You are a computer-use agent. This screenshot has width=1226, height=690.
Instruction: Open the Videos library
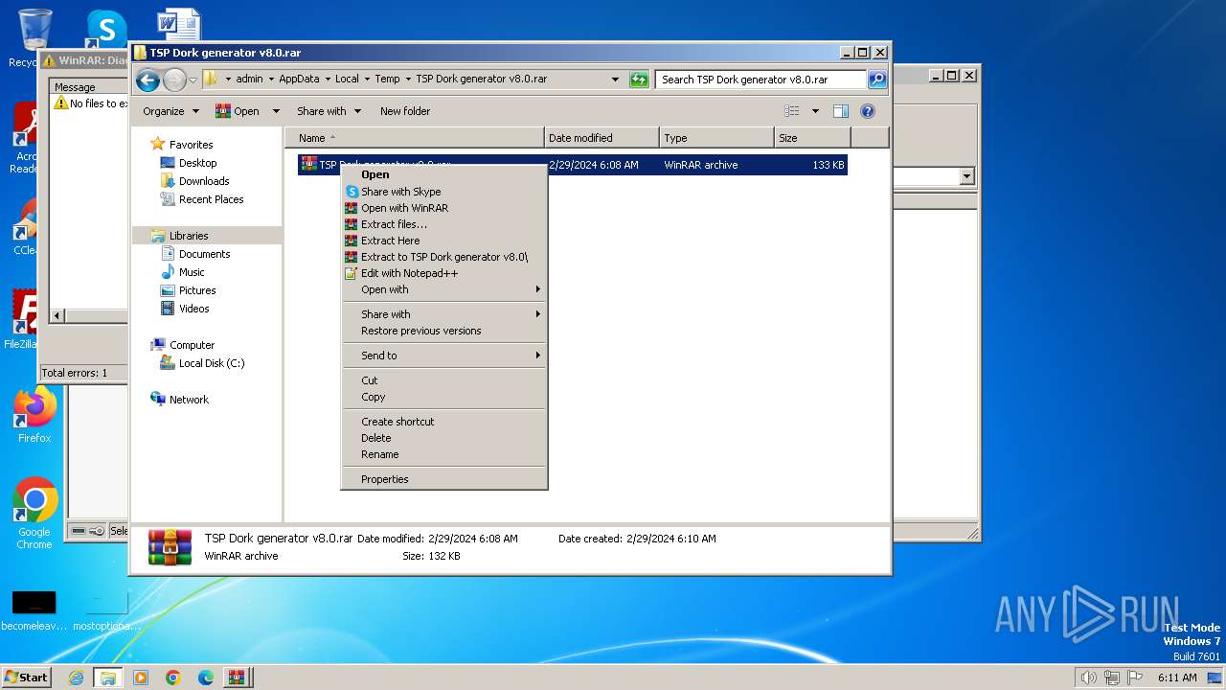(193, 309)
